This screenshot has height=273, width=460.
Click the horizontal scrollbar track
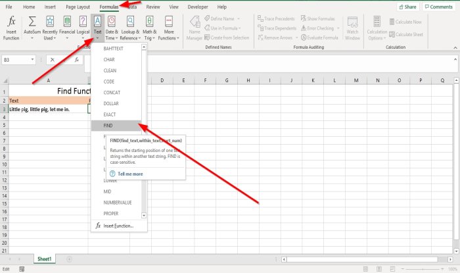coord(367,259)
